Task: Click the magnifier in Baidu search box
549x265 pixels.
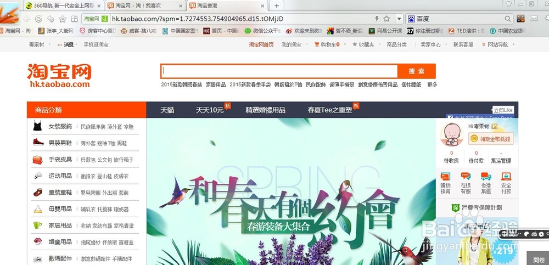Action: click(508, 19)
